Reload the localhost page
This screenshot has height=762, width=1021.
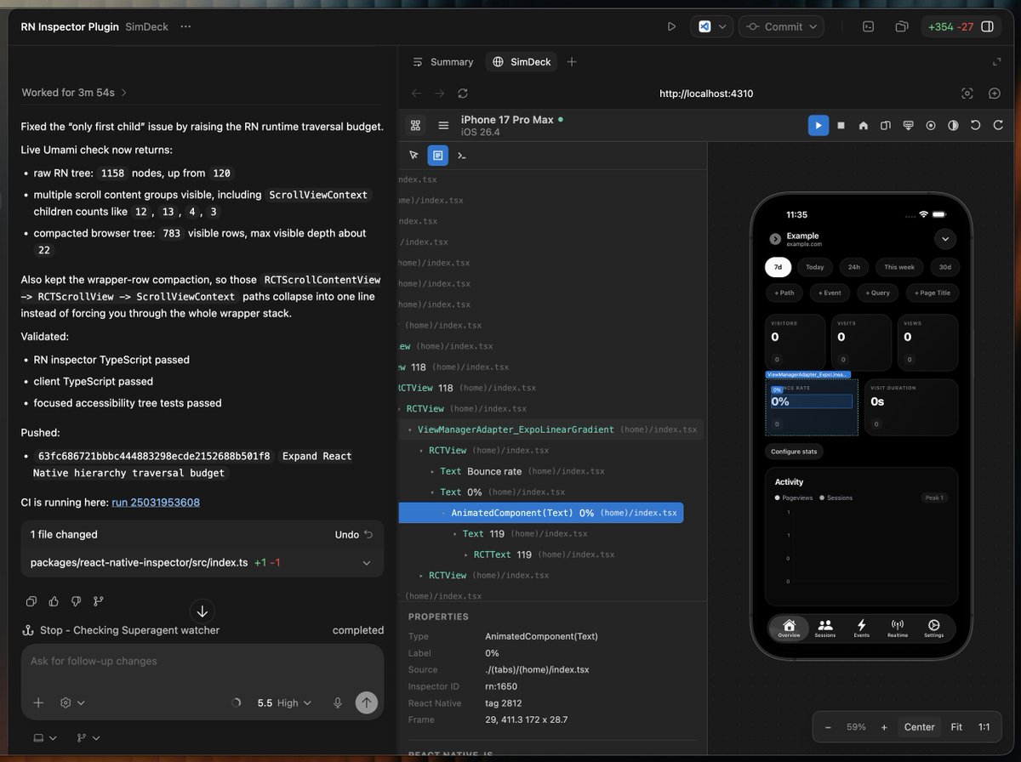(x=463, y=94)
